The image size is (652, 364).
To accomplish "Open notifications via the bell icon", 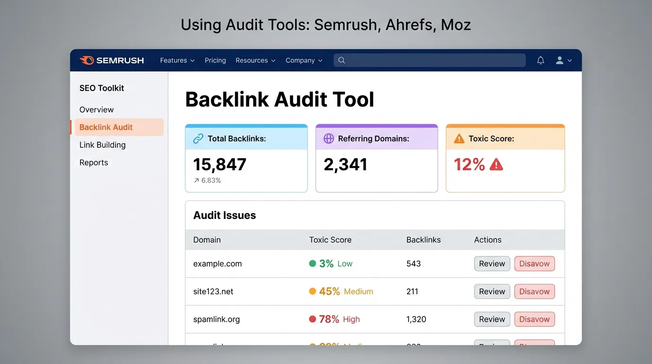I will (x=541, y=60).
